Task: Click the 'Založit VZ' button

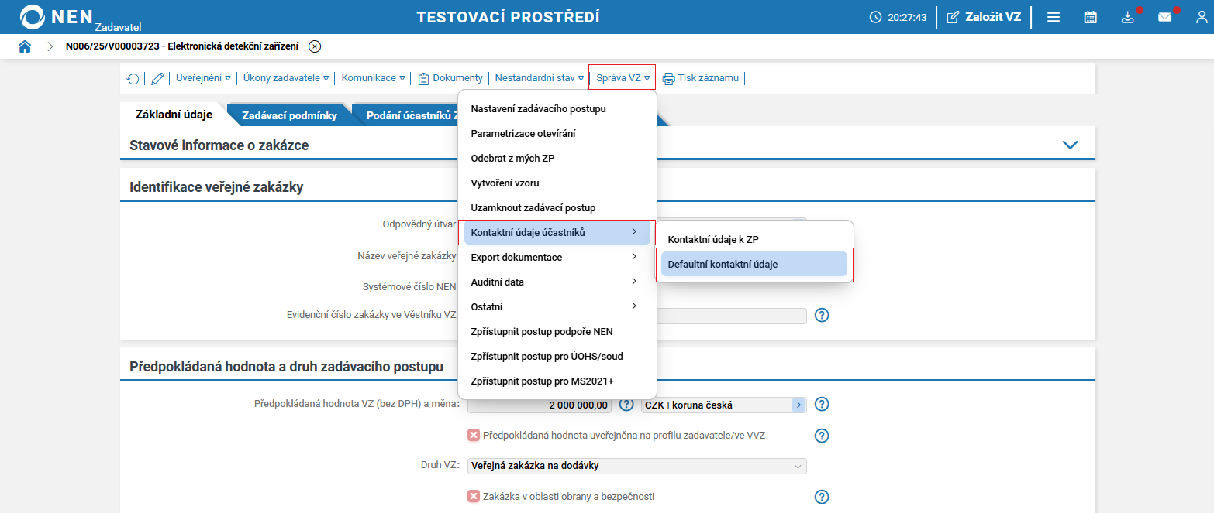Action: click(x=983, y=15)
